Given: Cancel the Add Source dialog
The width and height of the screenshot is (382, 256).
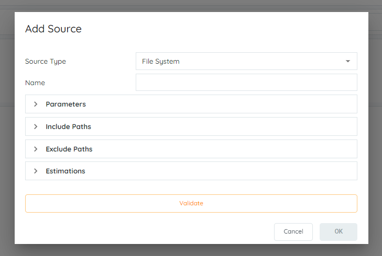Looking at the screenshot, I should pyautogui.click(x=293, y=232).
